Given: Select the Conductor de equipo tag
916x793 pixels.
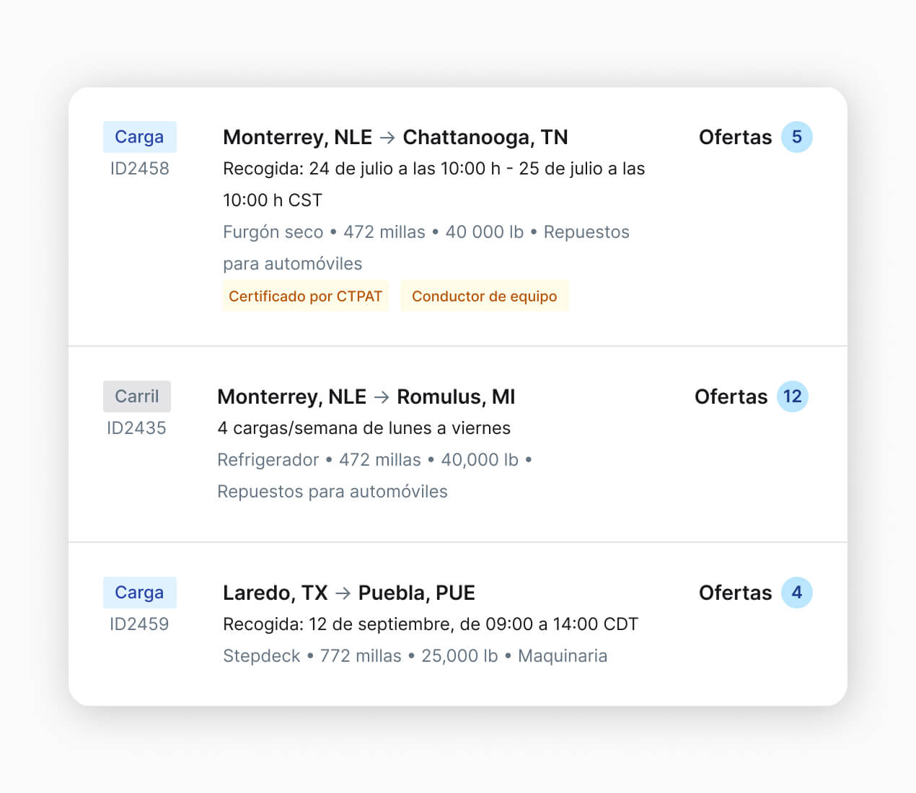Looking at the screenshot, I should click(x=484, y=296).
